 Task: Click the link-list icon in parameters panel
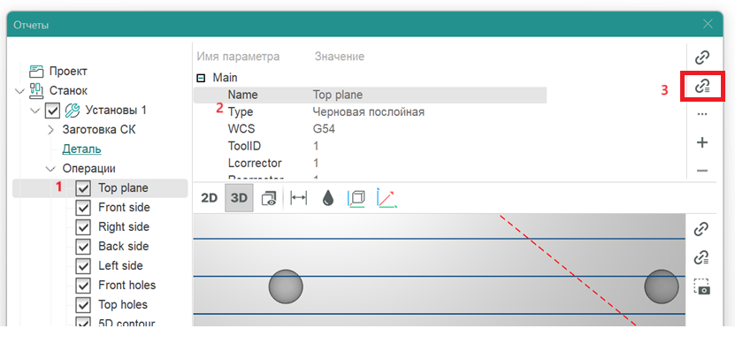click(x=701, y=86)
